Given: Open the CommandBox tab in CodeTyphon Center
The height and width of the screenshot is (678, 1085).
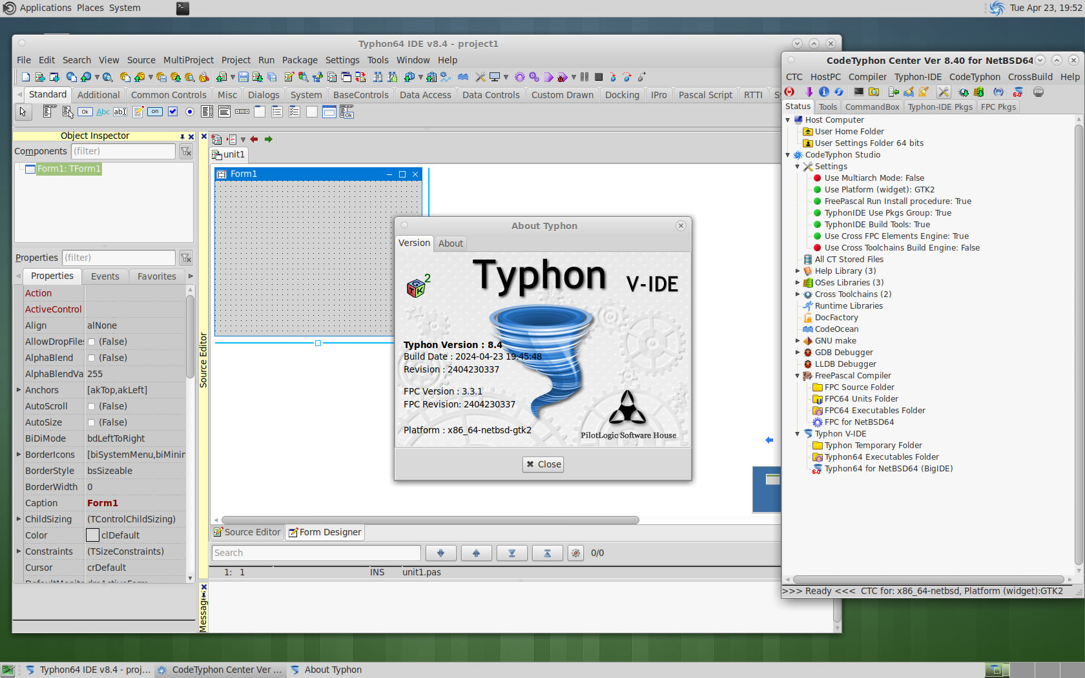Looking at the screenshot, I should click(872, 107).
